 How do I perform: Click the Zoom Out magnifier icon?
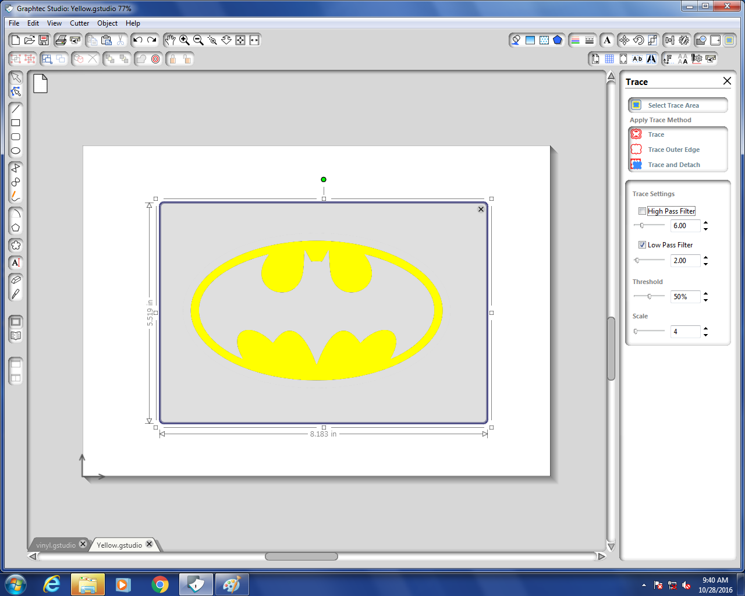click(x=198, y=40)
